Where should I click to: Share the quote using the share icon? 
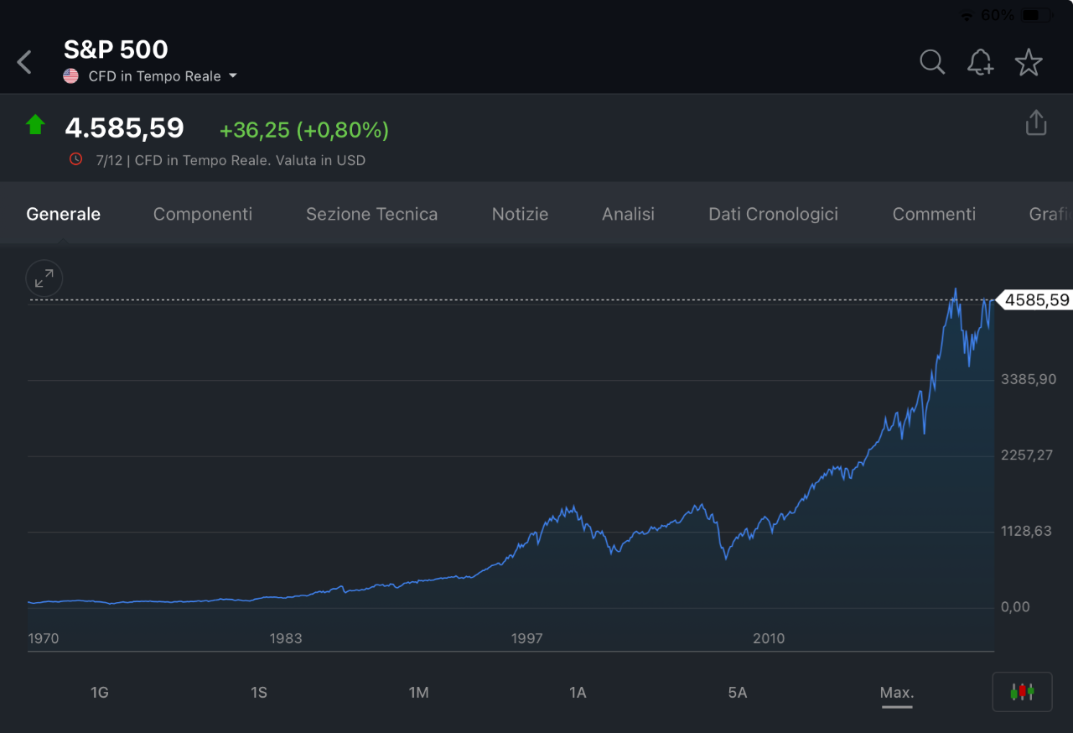[1036, 122]
